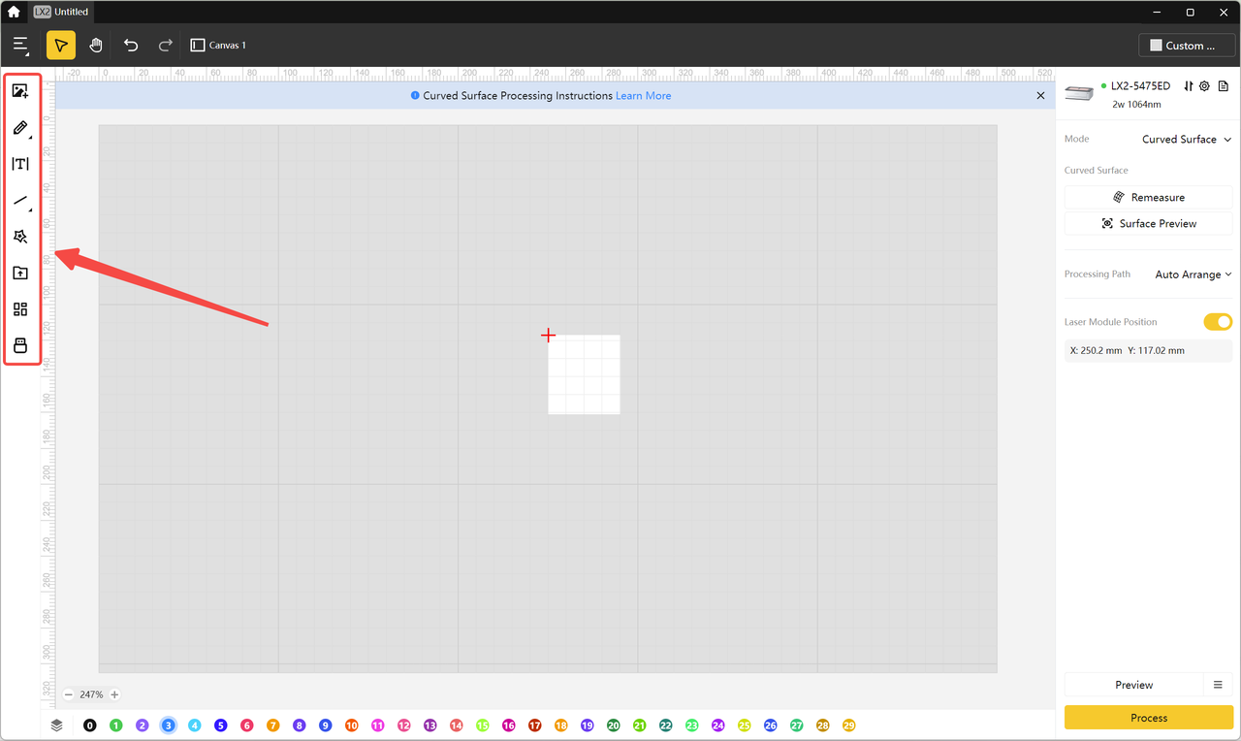
Task: Pick the red layer color 6
Action: [x=247, y=725]
